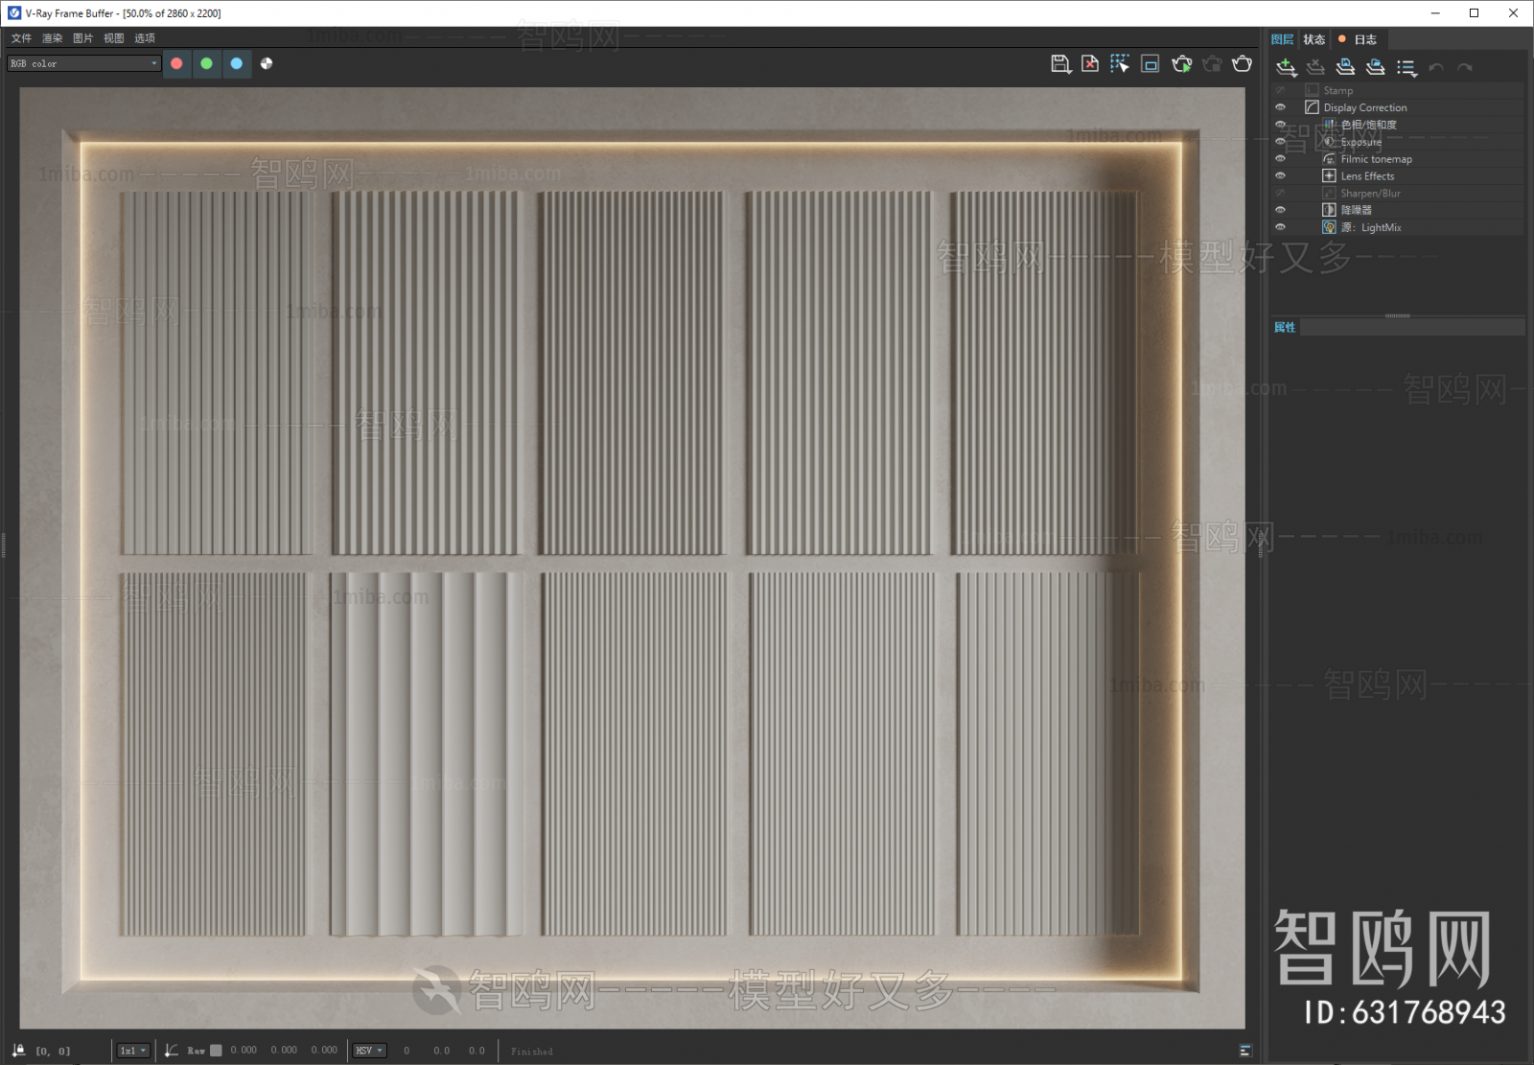Click the greyed stop render teapot
This screenshot has width=1534, height=1065.
pyautogui.click(x=1212, y=64)
